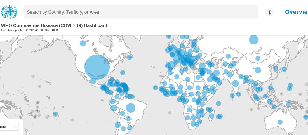The image size is (308, 135).
Task: Select the large United States case bubble
Action: pos(97,67)
